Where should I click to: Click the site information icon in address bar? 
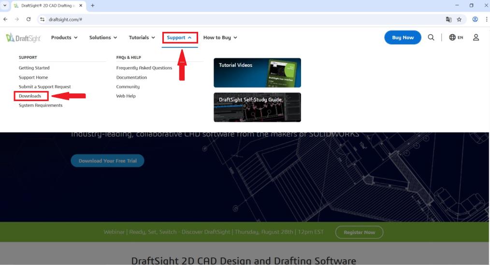[42, 19]
